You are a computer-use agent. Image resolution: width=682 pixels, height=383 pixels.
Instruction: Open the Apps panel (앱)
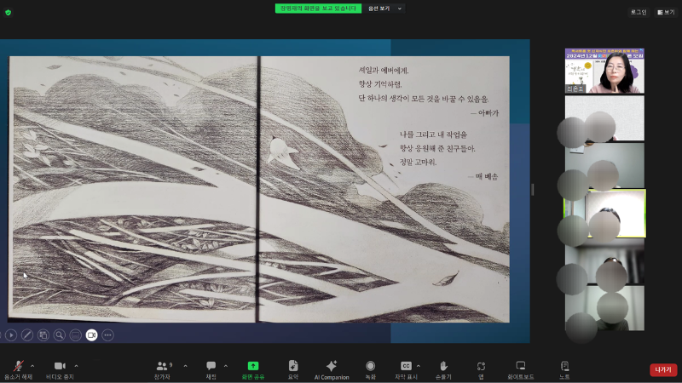481,370
